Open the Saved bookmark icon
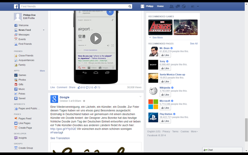 click(x=16, y=98)
